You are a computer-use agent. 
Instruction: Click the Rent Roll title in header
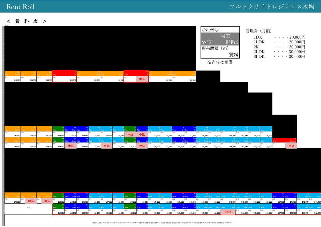pos(20,7)
